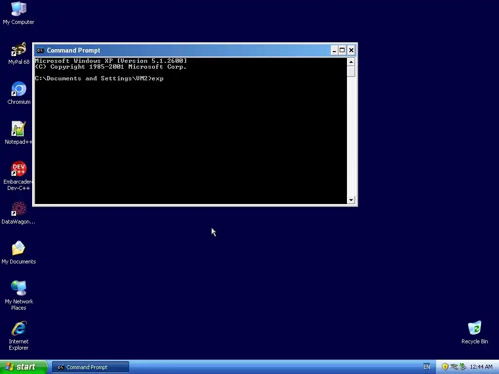Viewport: 499px width, 374px height.
Task: Click the C:\Documents and Settings\VM2> prompt line
Action: tap(99, 78)
